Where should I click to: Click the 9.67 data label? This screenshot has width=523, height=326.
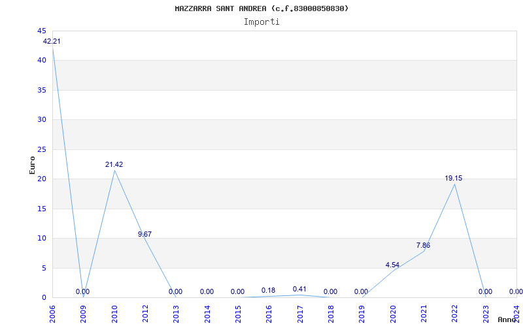[144, 234]
